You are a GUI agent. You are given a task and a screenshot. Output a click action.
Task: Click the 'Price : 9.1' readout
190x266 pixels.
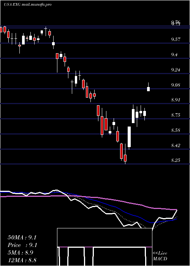coord(22,245)
